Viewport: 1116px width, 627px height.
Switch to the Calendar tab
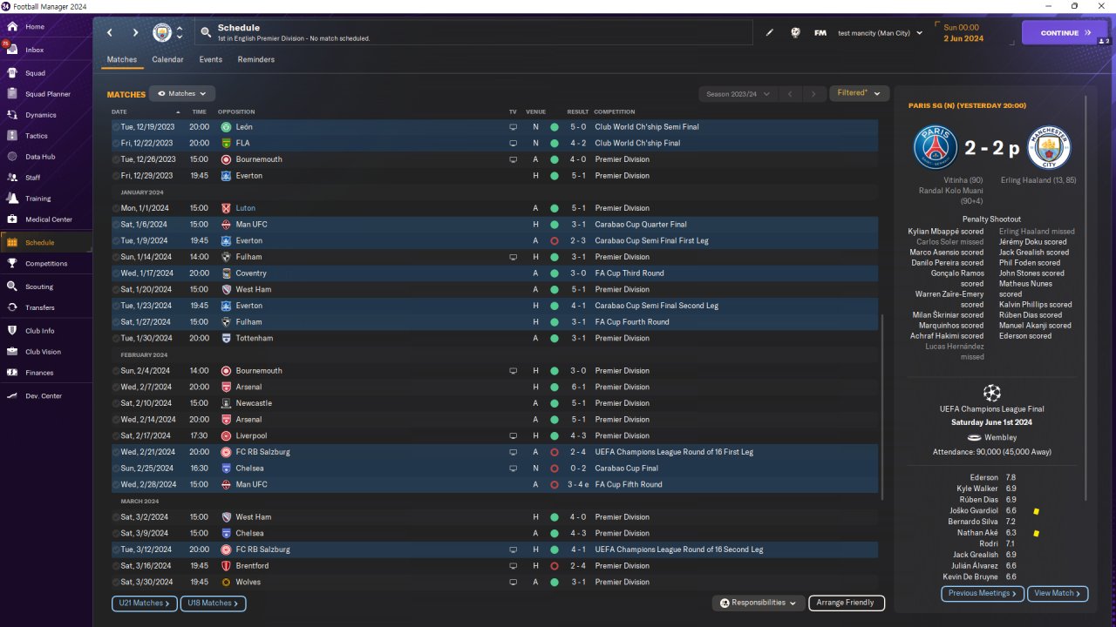[x=167, y=60]
